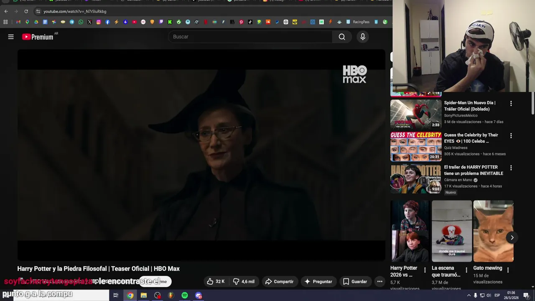Open the apps grid in bookmarks bar
The width and height of the screenshot is (535, 301).
click(5, 22)
